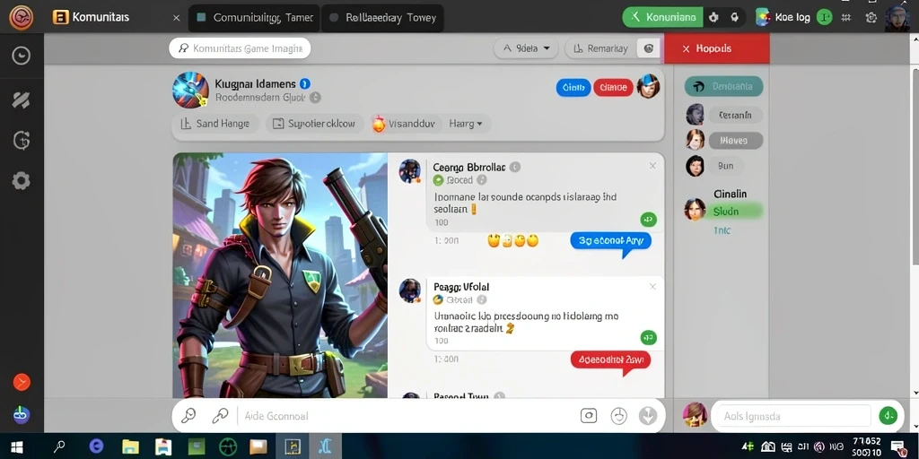Viewport: 919px width, 459px height.
Task: Click Cearga Bbrrollac's avatar
Action: (x=410, y=171)
